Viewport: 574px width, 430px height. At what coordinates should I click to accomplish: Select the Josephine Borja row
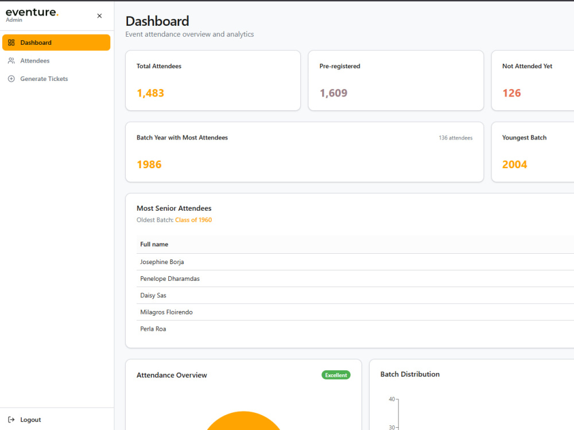coord(355,262)
